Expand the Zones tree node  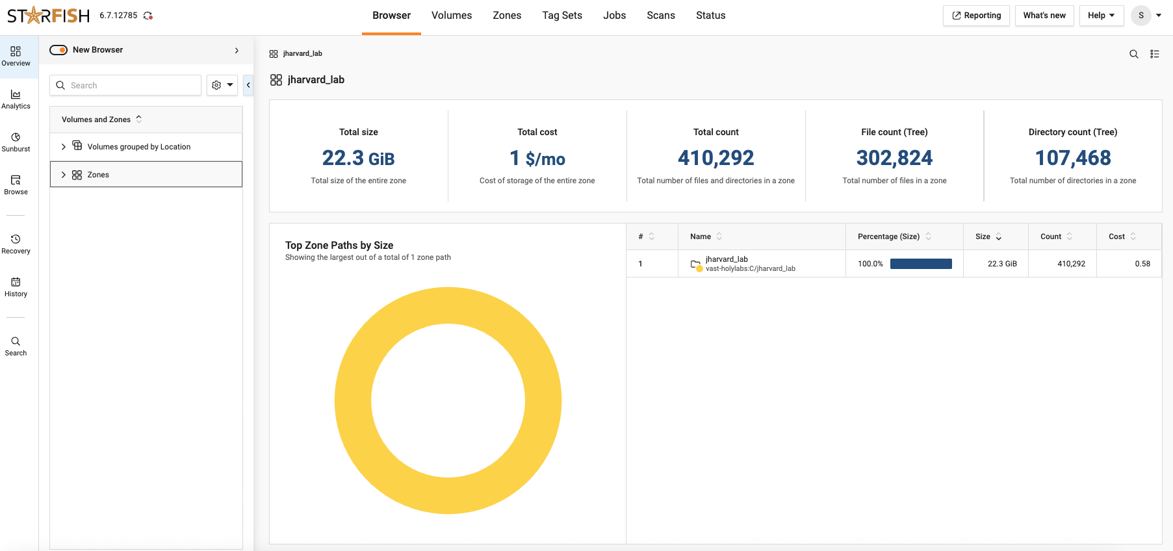click(x=63, y=175)
